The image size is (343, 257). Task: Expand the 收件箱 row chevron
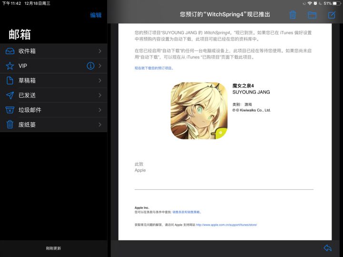pos(100,51)
